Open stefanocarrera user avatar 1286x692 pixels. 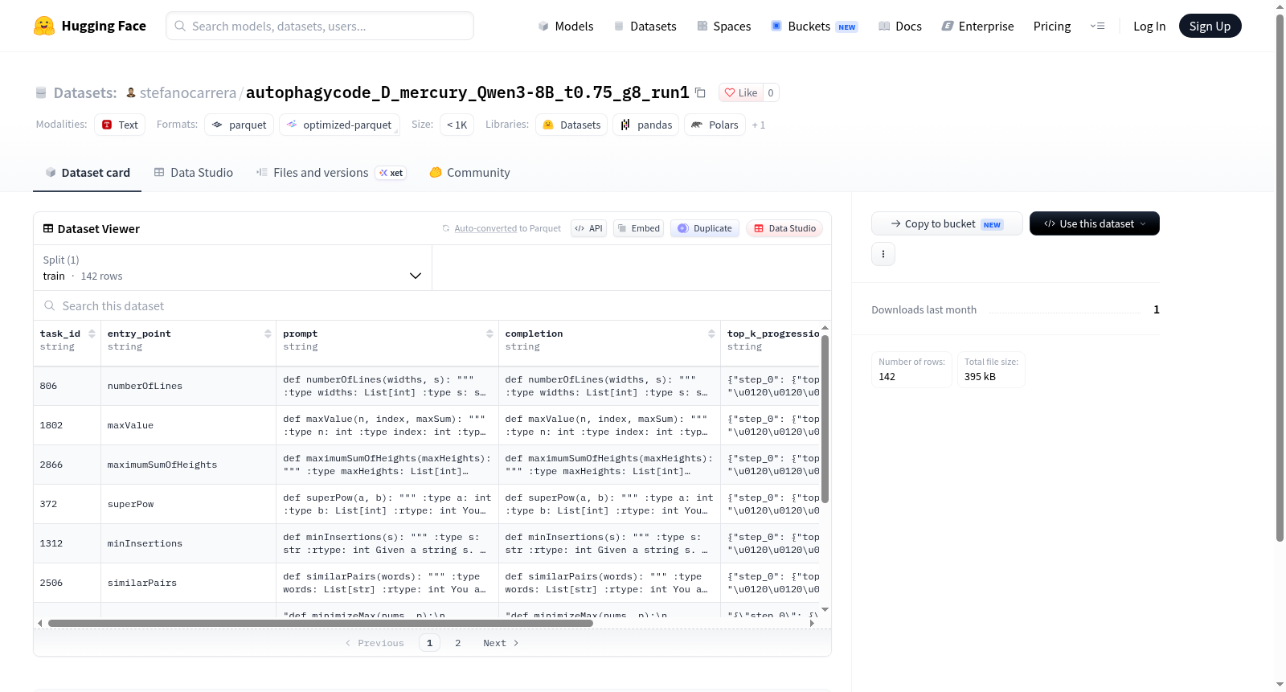[131, 92]
